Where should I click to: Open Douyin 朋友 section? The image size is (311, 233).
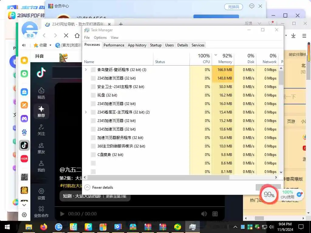pos(41,148)
